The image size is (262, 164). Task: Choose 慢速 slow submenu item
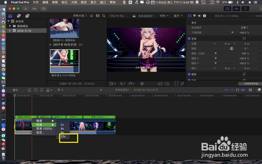point(44,121)
